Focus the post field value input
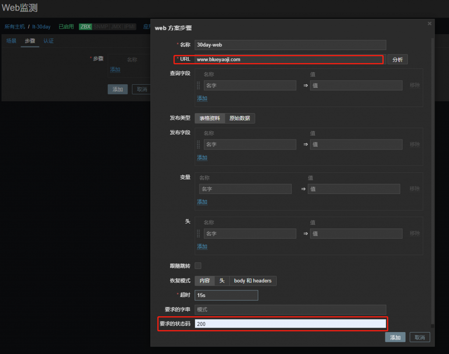Image resolution: width=449 pixels, height=354 pixels. click(356, 144)
